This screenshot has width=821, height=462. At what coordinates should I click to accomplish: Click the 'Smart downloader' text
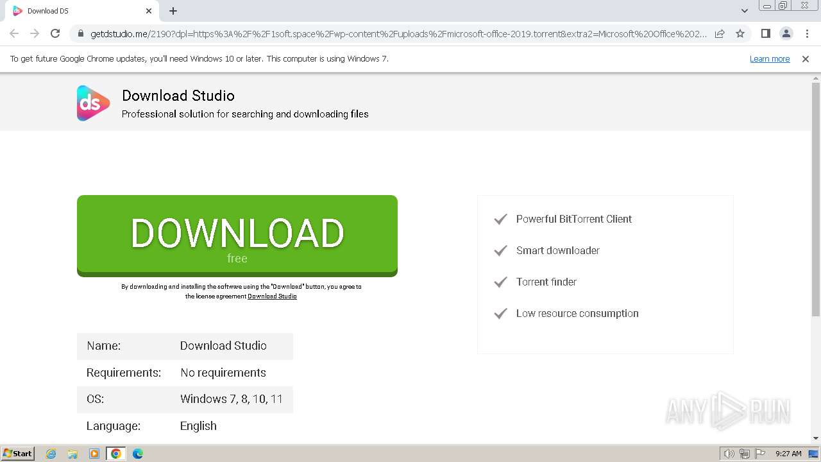click(x=558, y=250)
